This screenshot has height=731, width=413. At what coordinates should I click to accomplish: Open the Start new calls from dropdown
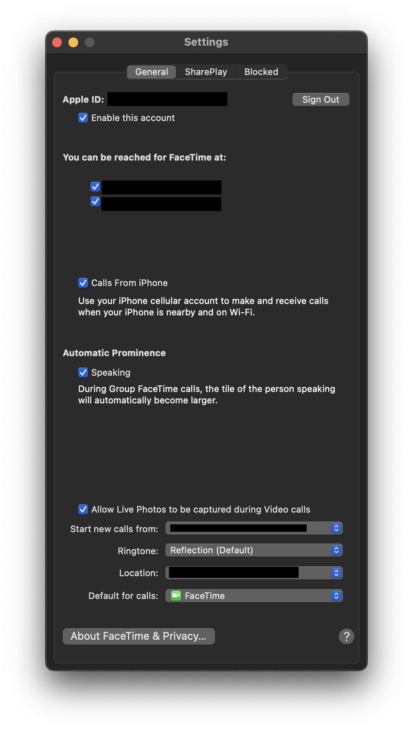(x=254, y=528)
